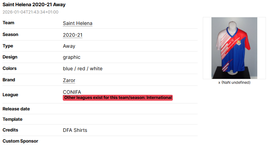Click the blue / red / white colors value

point(82,69)
